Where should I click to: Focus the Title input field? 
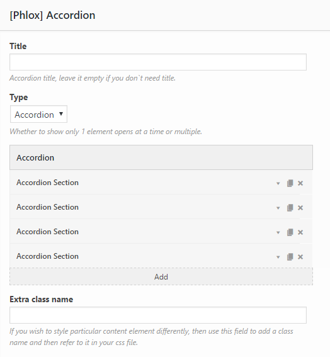point(158,62)
